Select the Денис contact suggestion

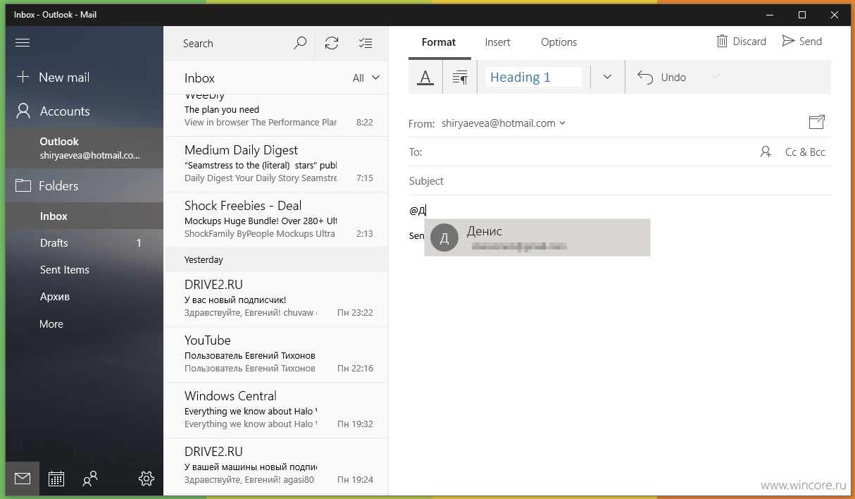click(x=537, y=238)
